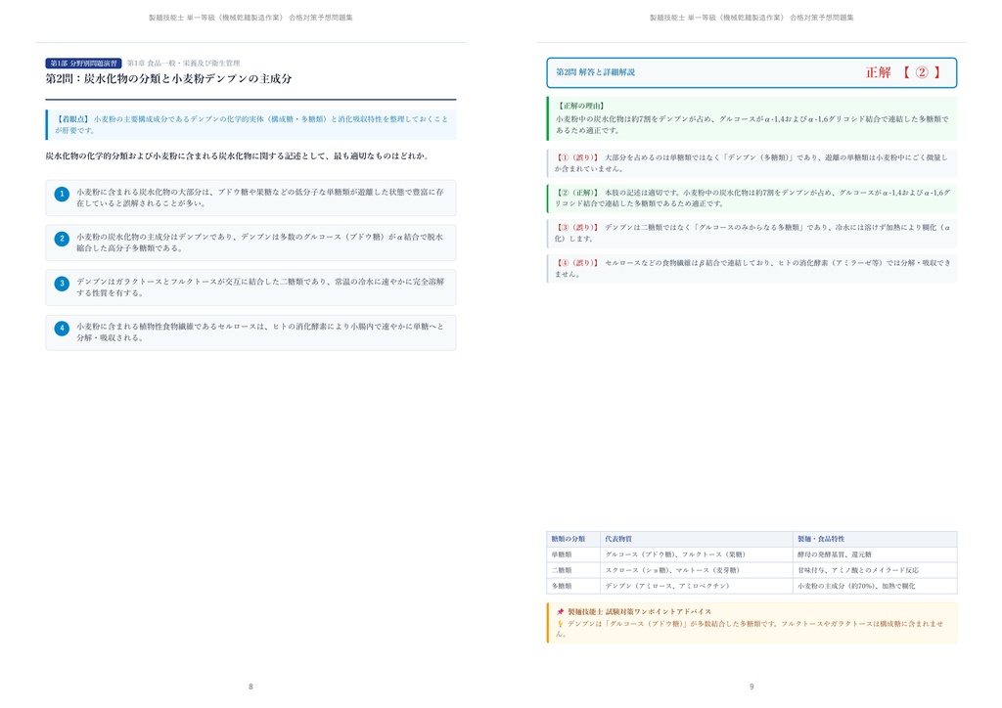Click breadcrumb text "第1章 食品一般・栄養及び衛生管理"
Screen dimensions: 1002x708
pos(183,64)
